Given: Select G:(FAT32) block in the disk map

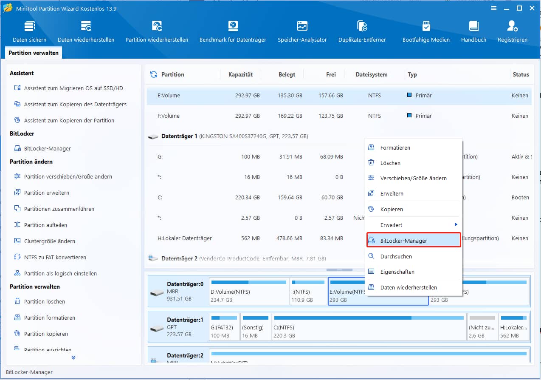Looking at the screenshot, I should coord(224,327).
